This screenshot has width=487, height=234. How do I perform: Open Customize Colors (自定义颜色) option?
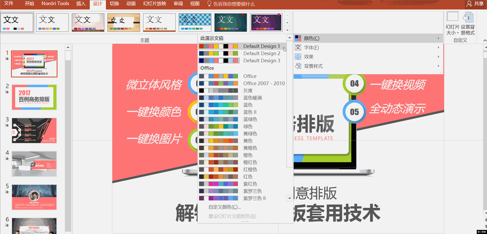coord(224,207)
